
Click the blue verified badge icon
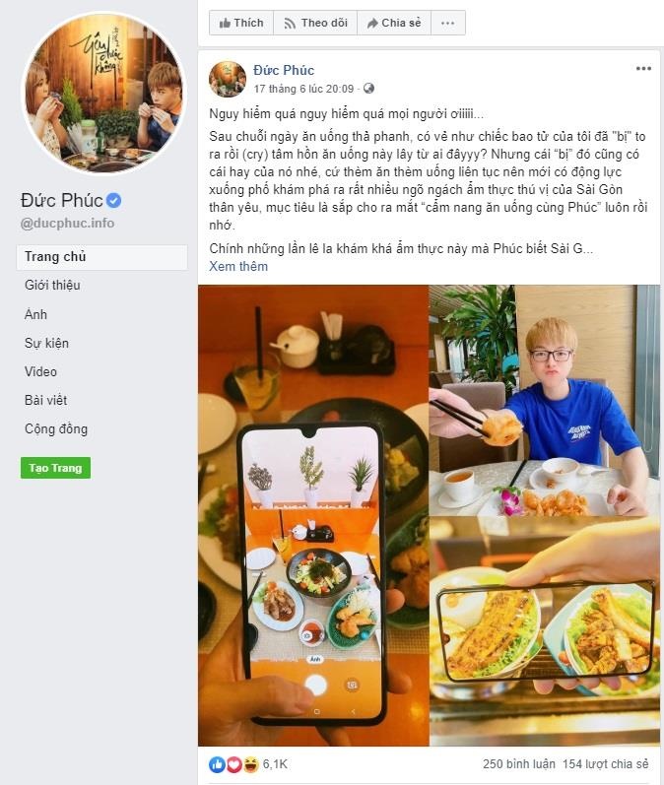point(113,201)
